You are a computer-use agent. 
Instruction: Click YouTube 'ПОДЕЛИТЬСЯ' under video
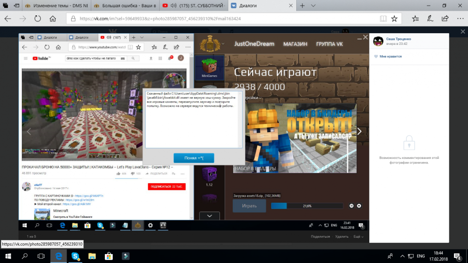coord(156,174)
